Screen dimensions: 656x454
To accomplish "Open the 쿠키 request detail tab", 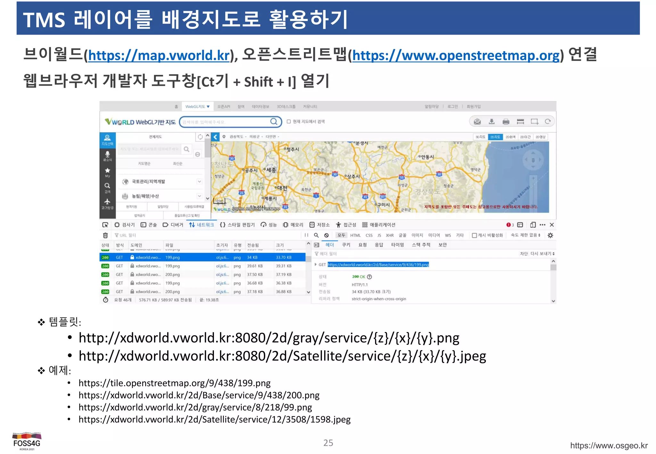I will pyautogui.click(x=346, y=245).
